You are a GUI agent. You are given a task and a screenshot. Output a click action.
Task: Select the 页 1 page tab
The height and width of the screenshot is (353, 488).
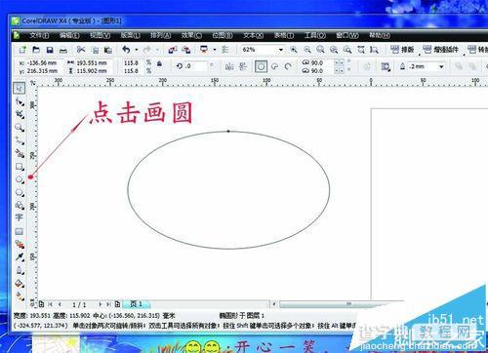[136, 304]
